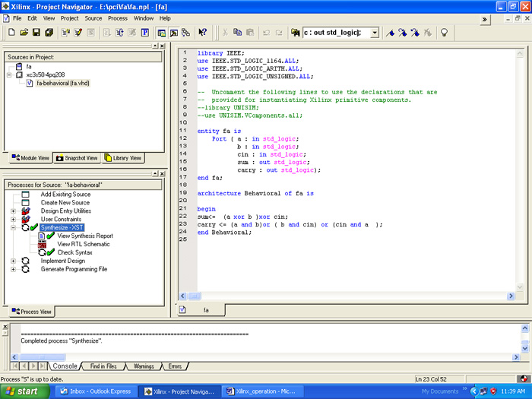Expand Design Entry Utilities node
532x399 pixels.
coord(13,211)
